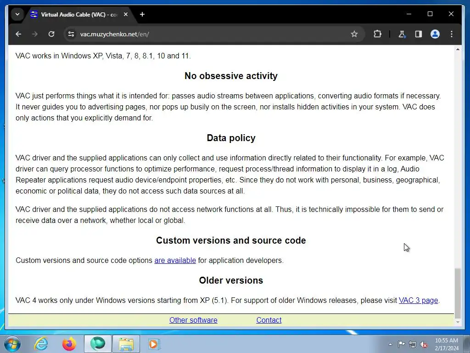Maximize the browser window
This screenshot has height=353, width=470.
pos(430,14)
